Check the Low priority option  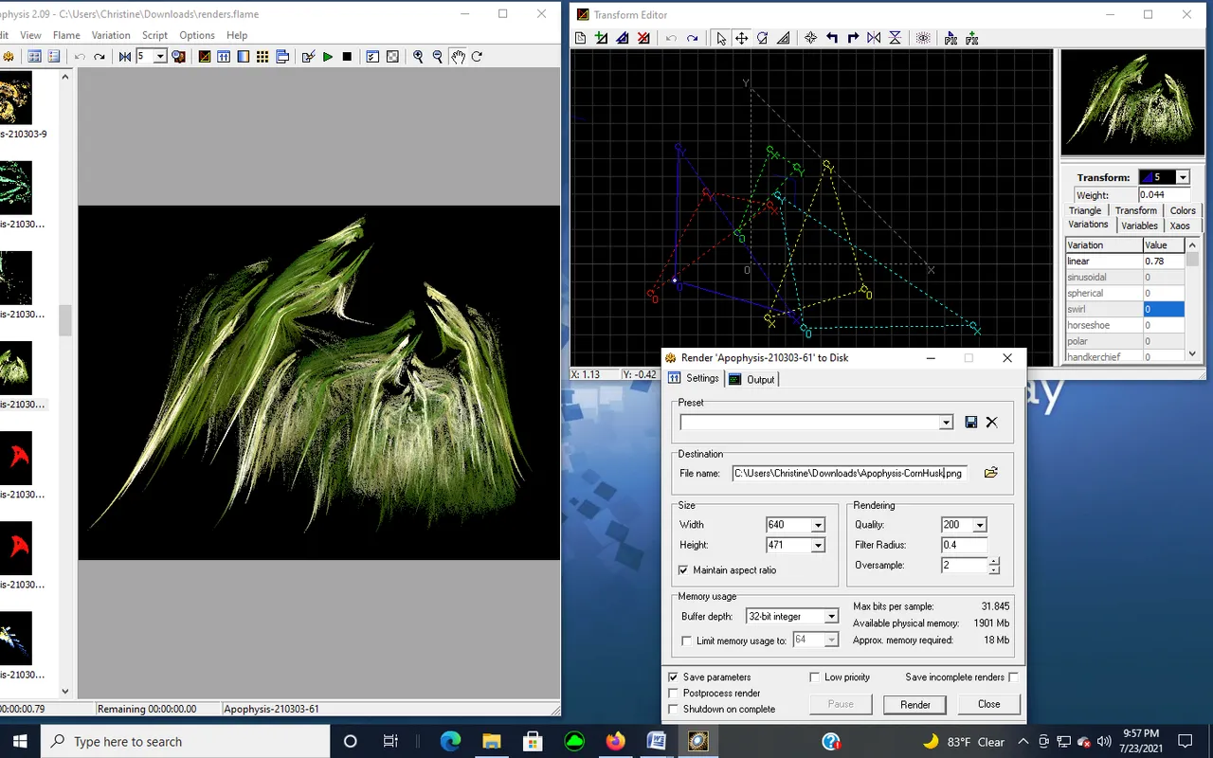[815, 677]
